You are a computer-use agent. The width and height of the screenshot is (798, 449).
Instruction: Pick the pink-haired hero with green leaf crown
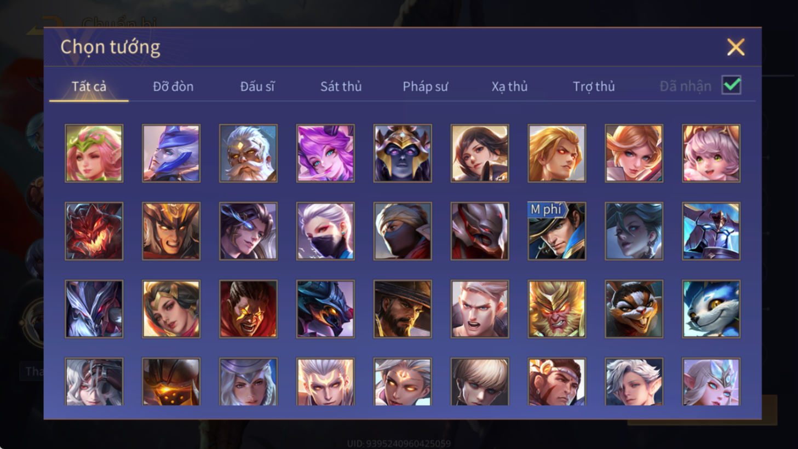coord(94,153)
